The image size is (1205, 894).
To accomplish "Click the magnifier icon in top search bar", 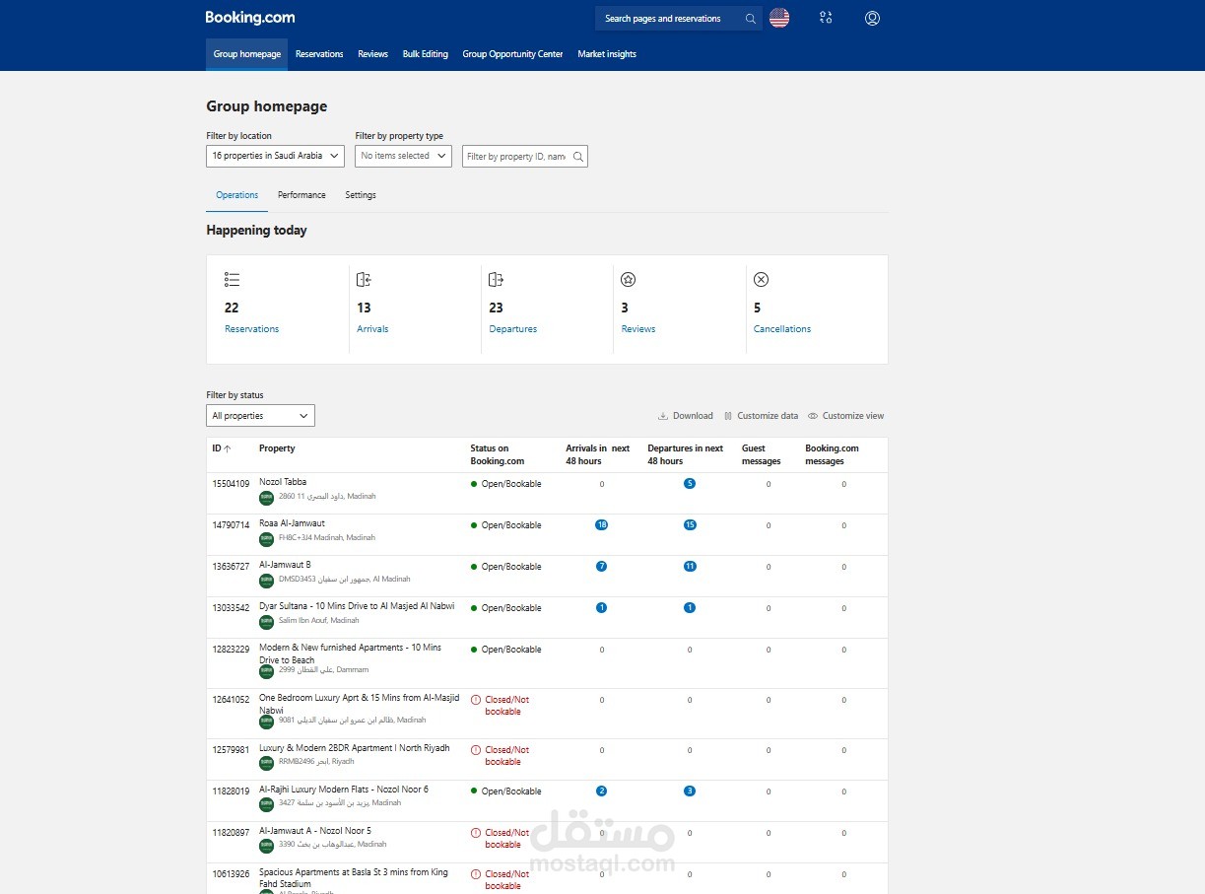I will (x=751, y=19).
